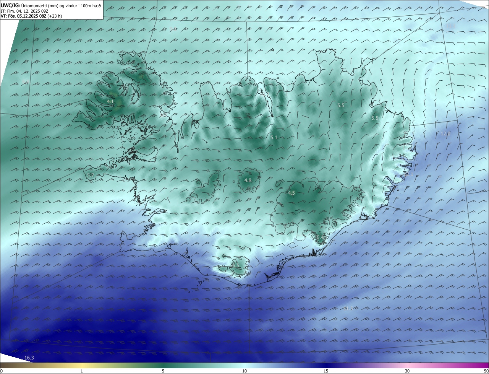Click the 5.4 value near the southeast coast
Image resolution: width=489 pixels, height=374 pixels.
(x=320, y=237)
